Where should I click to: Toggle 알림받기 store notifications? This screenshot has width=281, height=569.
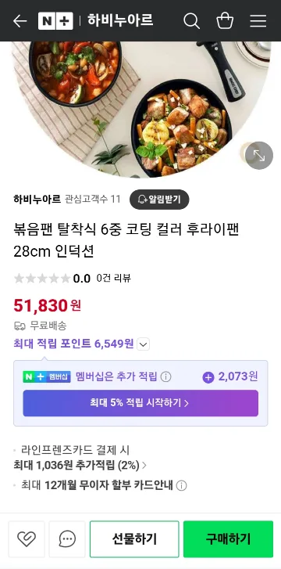[159, 200]
